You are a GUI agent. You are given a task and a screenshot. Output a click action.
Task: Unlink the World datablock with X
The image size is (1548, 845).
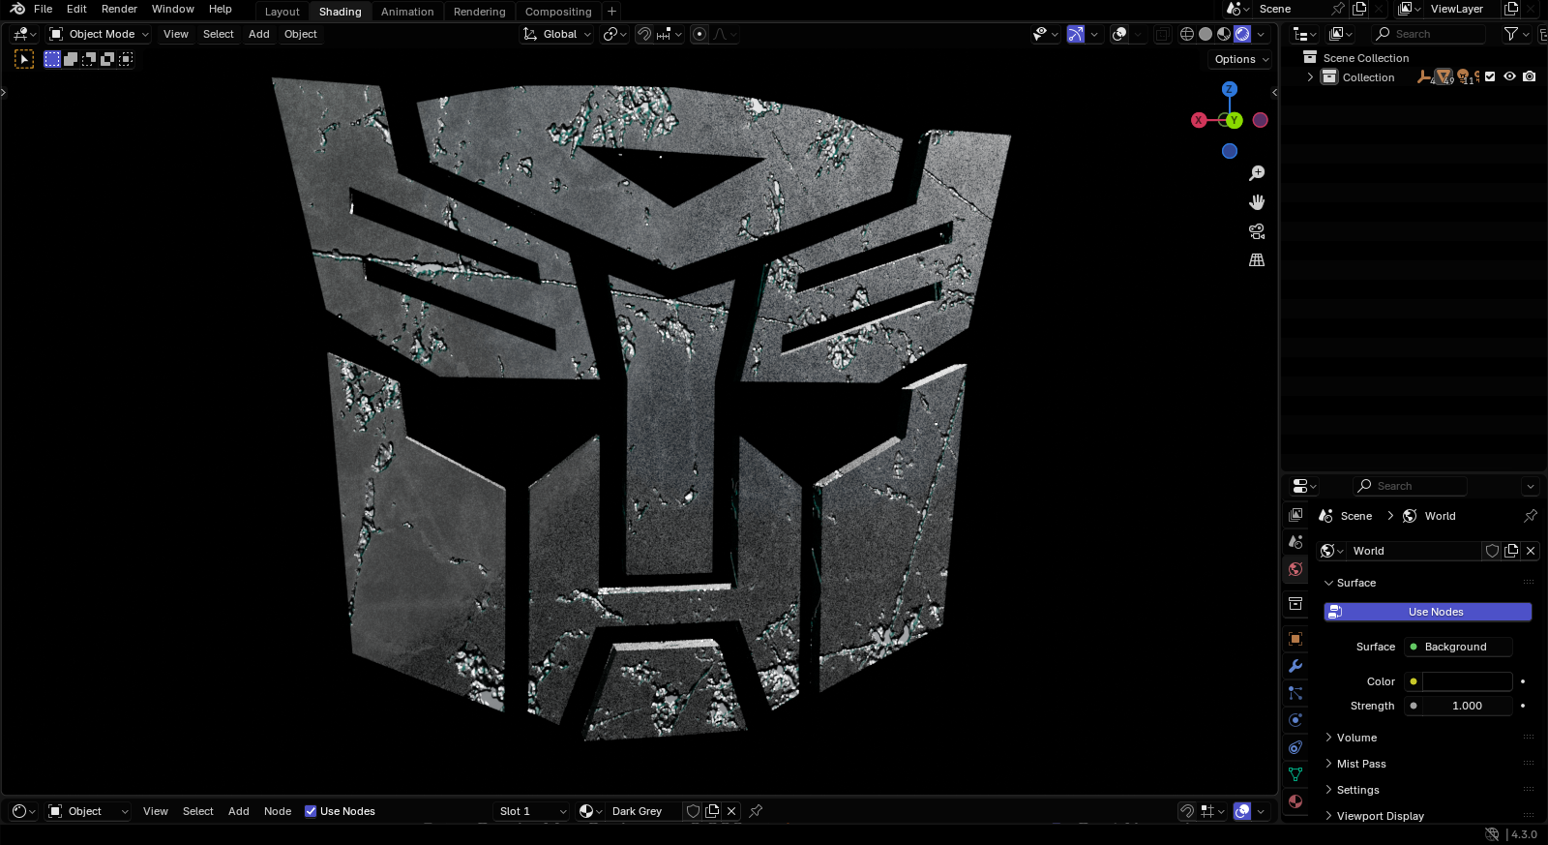1531,551
